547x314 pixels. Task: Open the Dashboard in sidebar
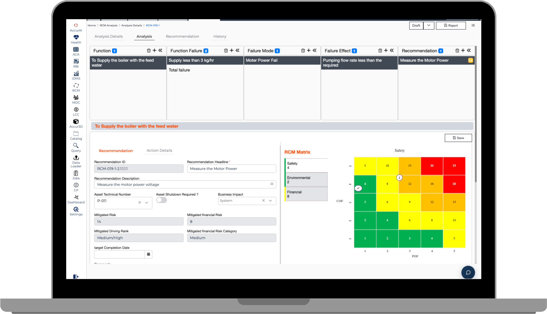[x=76, y=199]
